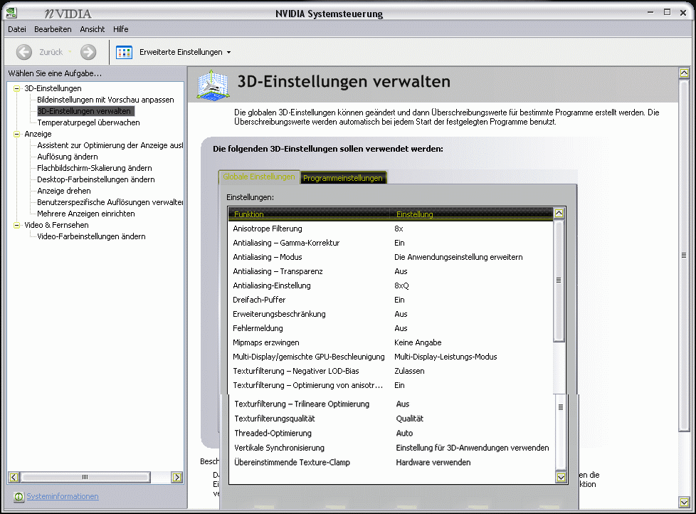Switch to the Globale Einstellungen tab
696x514 pixels.
pos(259,177)
